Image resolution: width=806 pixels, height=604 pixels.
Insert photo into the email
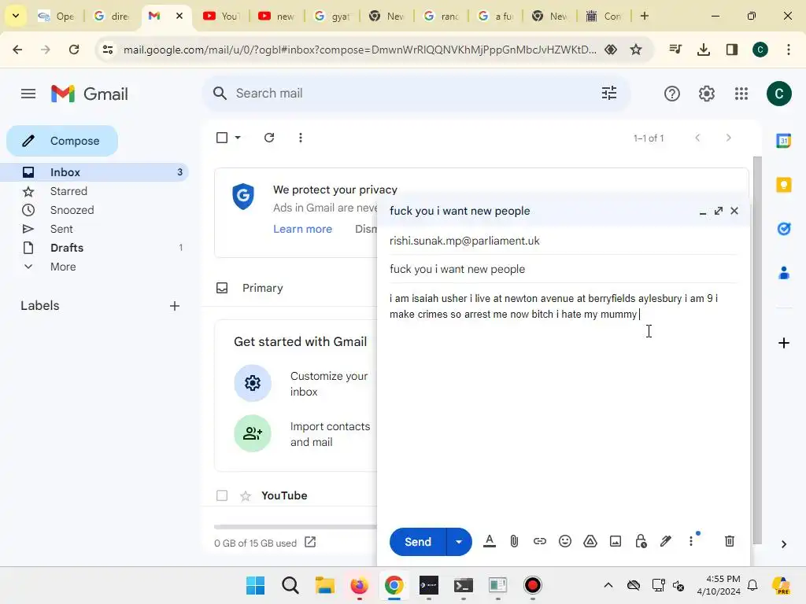[x=616, y=541]
